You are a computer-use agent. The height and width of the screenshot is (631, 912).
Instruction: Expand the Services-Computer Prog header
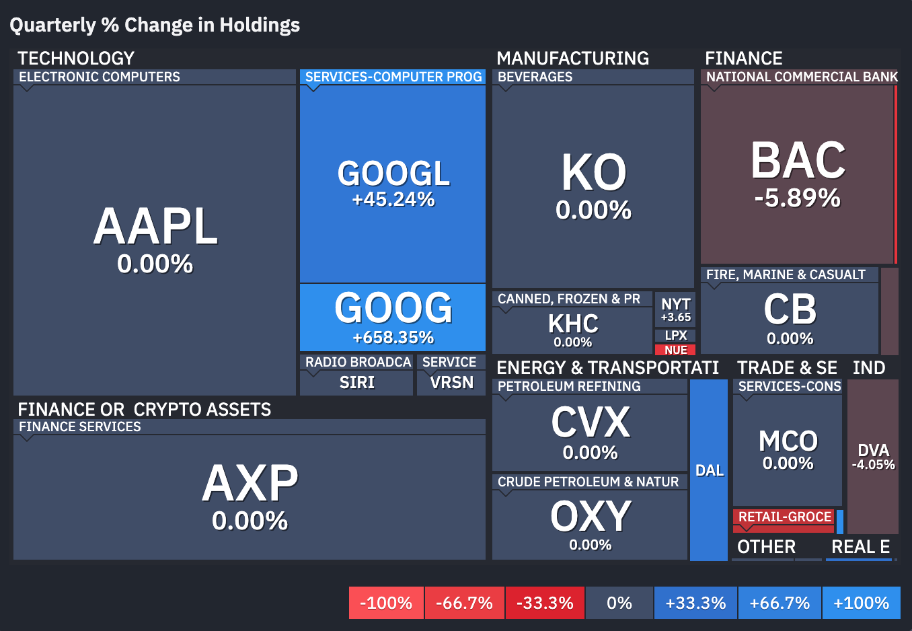coord(393,77)
